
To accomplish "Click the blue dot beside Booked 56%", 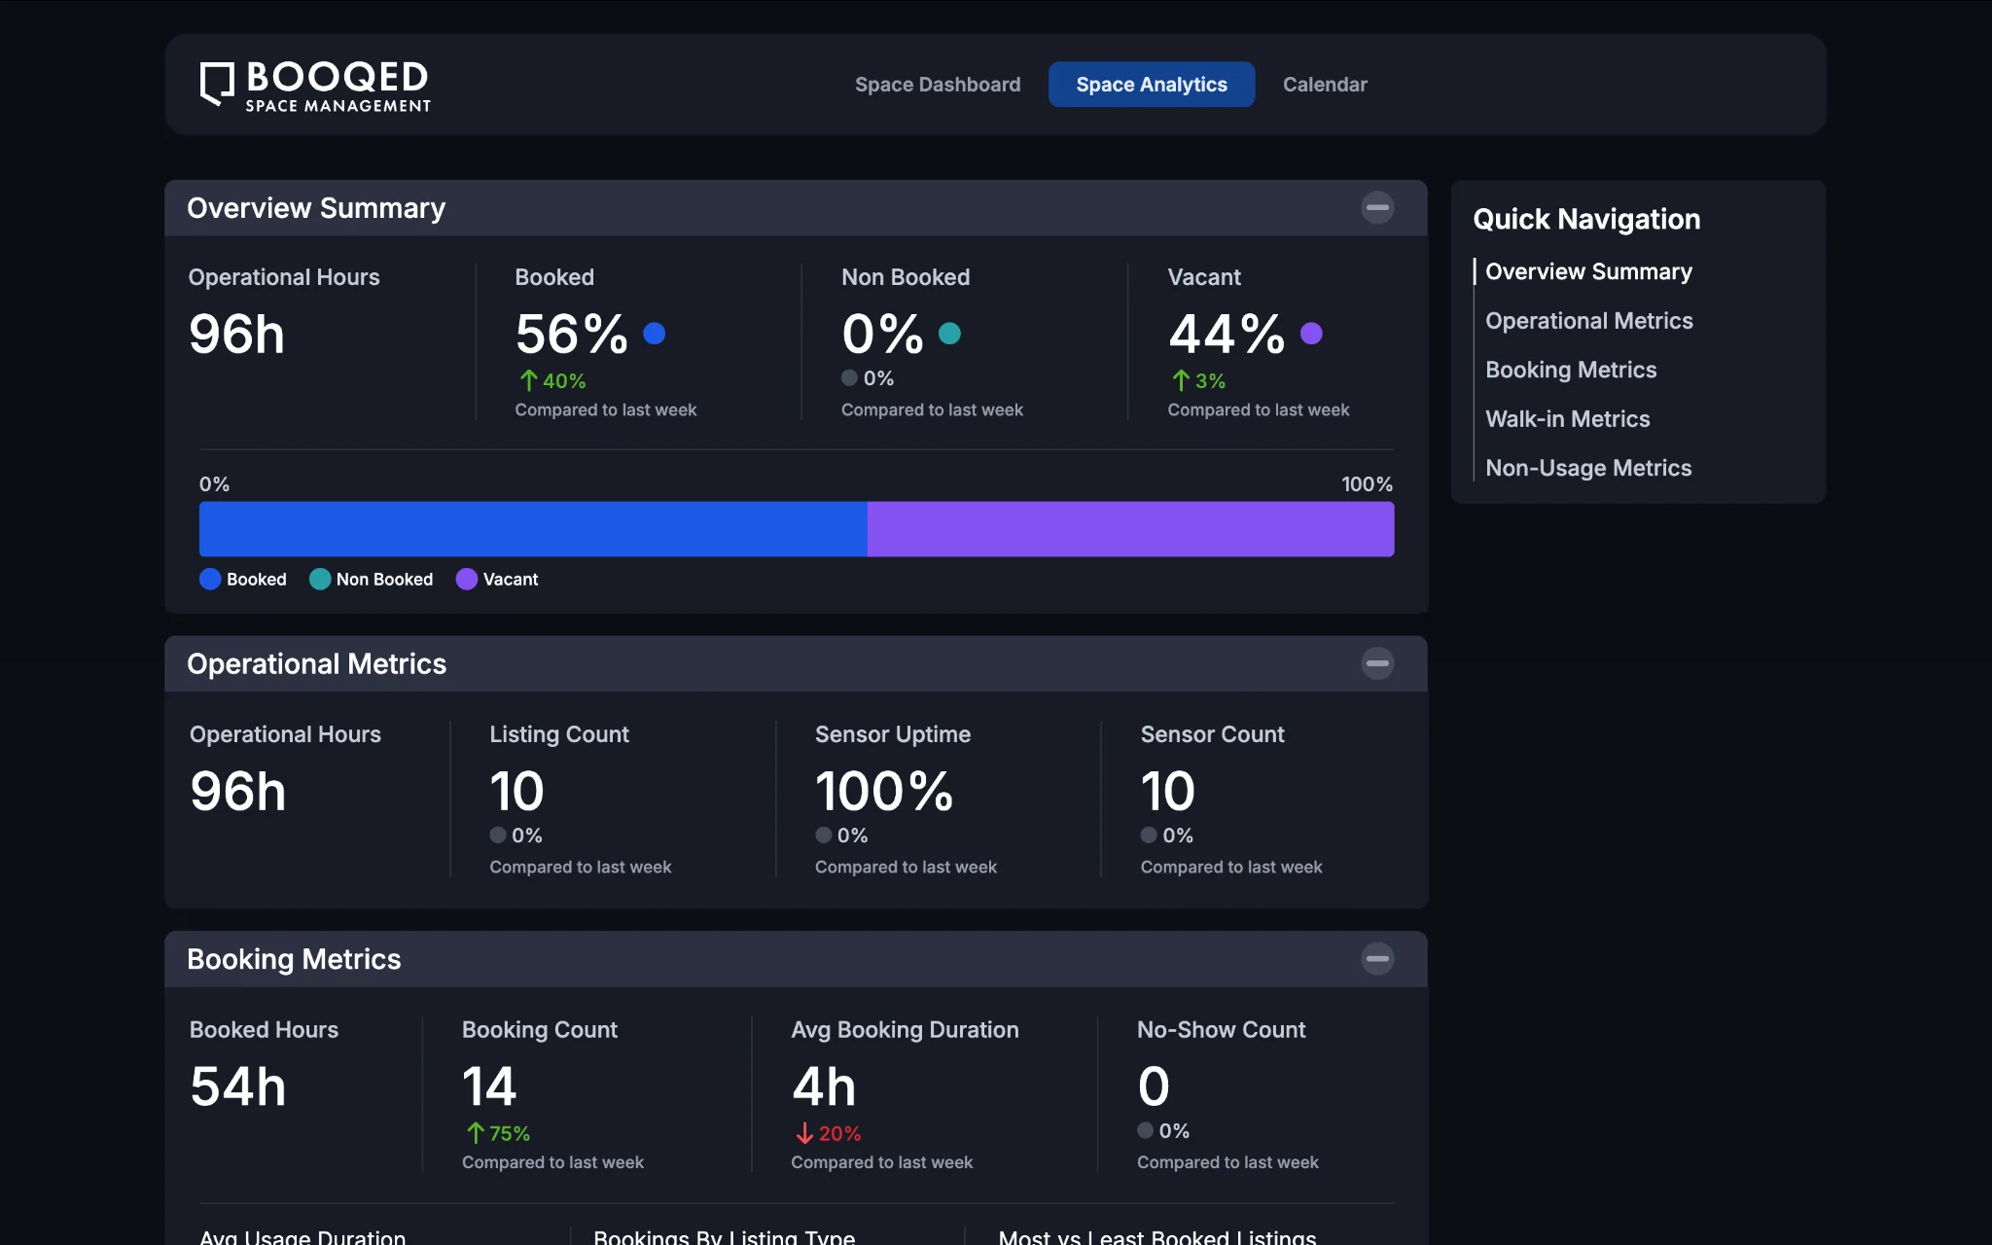I will coord(655,334).
